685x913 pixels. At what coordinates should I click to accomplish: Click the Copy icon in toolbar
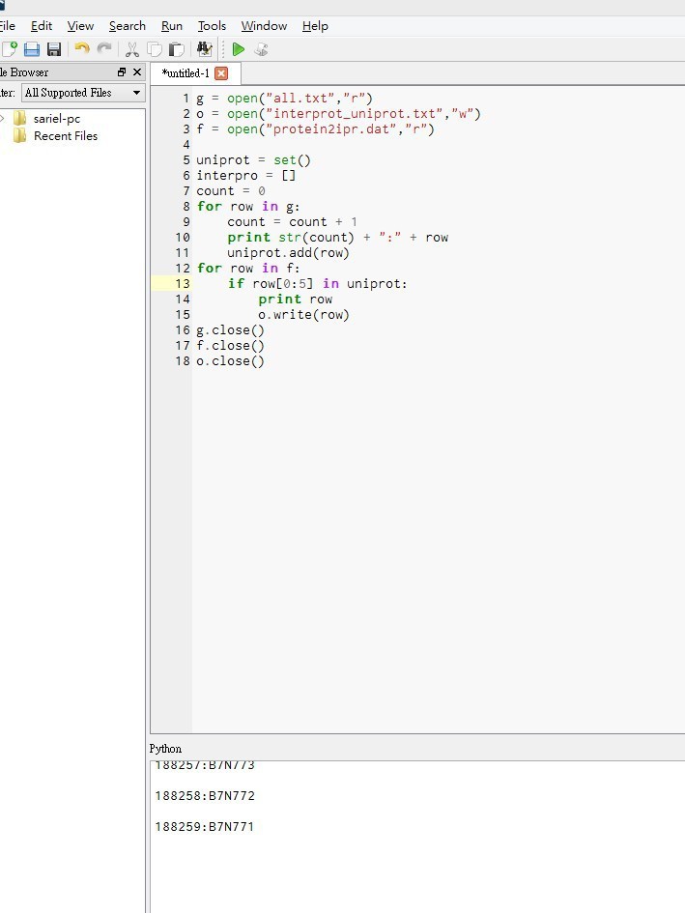(x=155, y=49)
